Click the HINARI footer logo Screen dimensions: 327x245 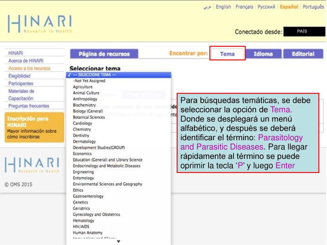coord(32,165)
